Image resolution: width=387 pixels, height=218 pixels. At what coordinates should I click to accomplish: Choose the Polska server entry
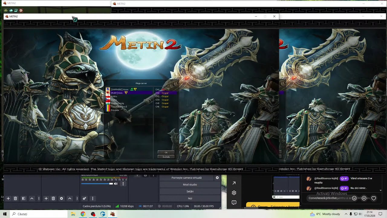[x=129, y=96]
